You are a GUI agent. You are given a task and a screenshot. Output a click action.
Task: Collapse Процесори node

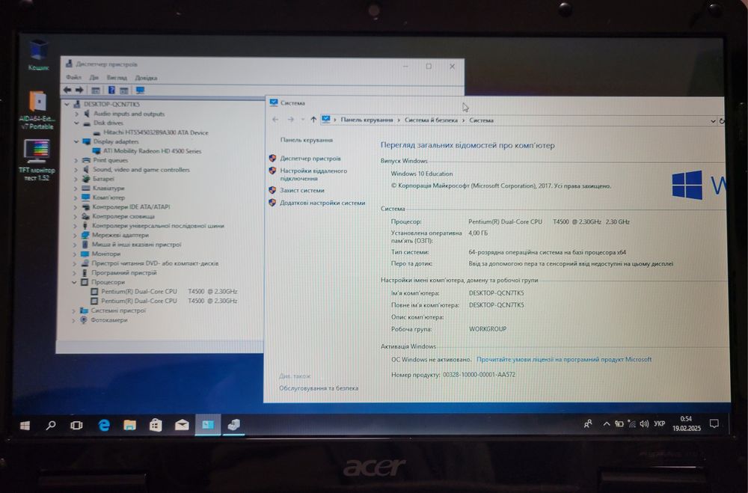pyautogui.click(x=74, y=283)
